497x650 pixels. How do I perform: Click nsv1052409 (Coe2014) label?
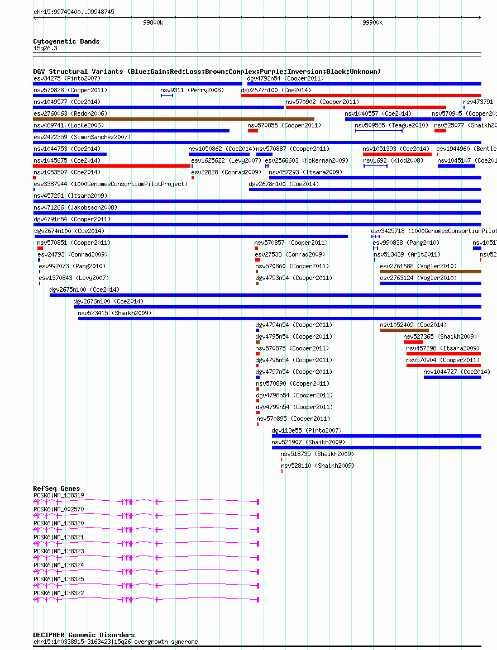coord(413,325)
